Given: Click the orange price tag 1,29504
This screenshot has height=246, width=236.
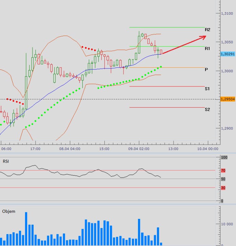Looking at the screenshot, I should pyautogui.click(x=228, y=99).
